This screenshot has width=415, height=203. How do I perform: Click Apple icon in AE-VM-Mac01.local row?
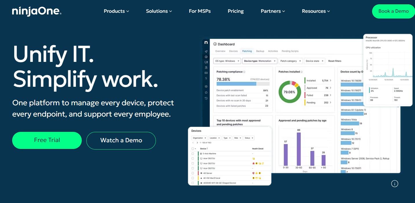click(x=201, y=178)
